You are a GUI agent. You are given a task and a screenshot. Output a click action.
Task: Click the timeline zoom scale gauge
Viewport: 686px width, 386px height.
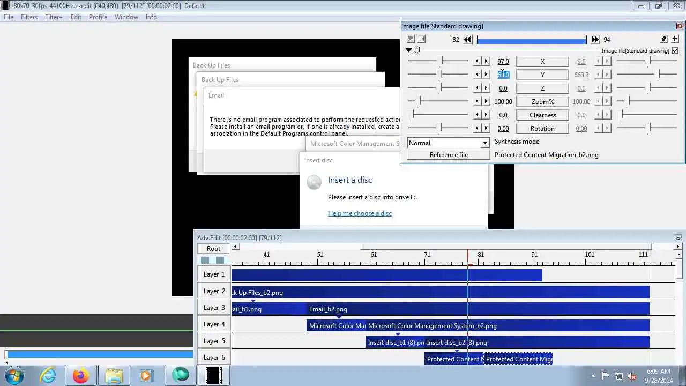pos(213,261)
